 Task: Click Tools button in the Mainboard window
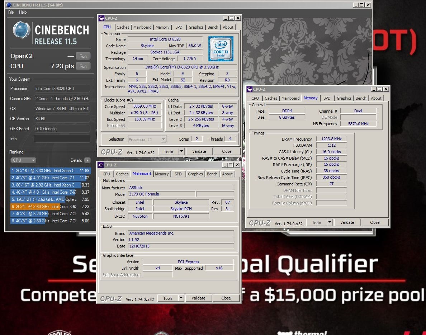point(167,298)
